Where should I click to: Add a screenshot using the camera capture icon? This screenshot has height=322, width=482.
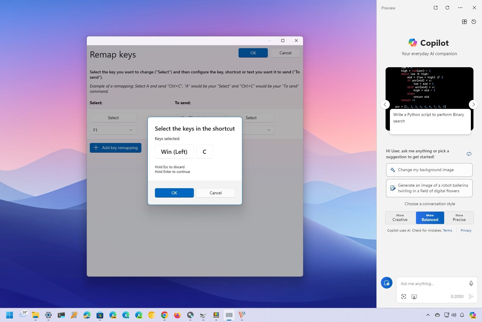[x=404, y=296]
